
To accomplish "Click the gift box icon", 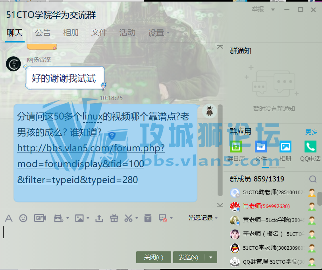I will (114, 218).
